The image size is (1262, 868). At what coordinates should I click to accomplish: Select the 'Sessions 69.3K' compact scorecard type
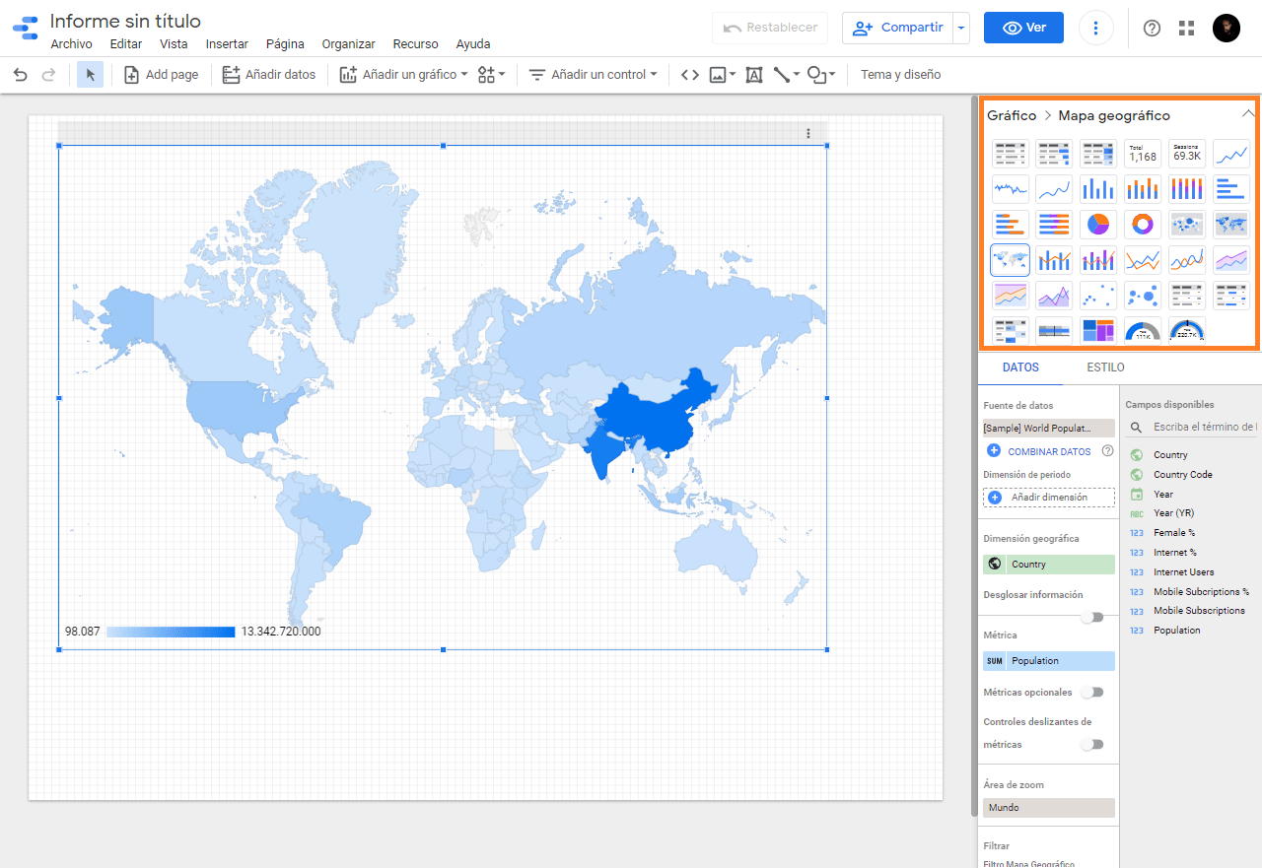tap(1187, 154)
